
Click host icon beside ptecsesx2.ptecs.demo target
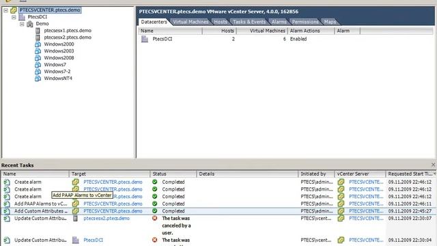(x=75, y=219)
